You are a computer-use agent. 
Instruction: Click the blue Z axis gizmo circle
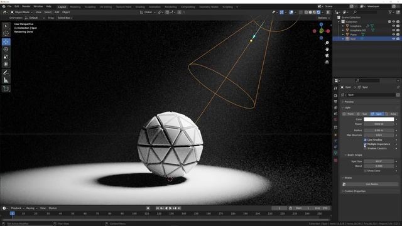[321, 24]
